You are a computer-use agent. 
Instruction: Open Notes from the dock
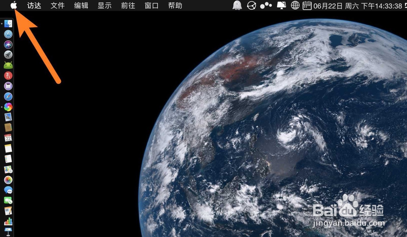[x=8, y=148]
